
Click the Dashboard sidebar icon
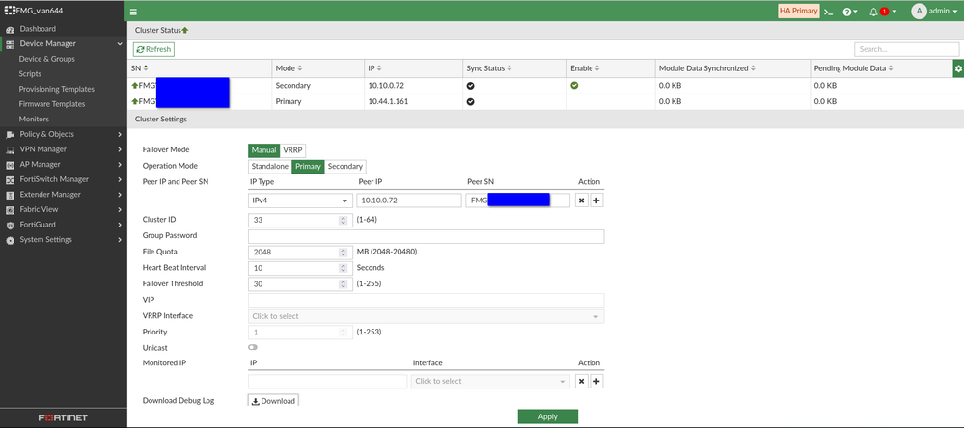(10, 29)
